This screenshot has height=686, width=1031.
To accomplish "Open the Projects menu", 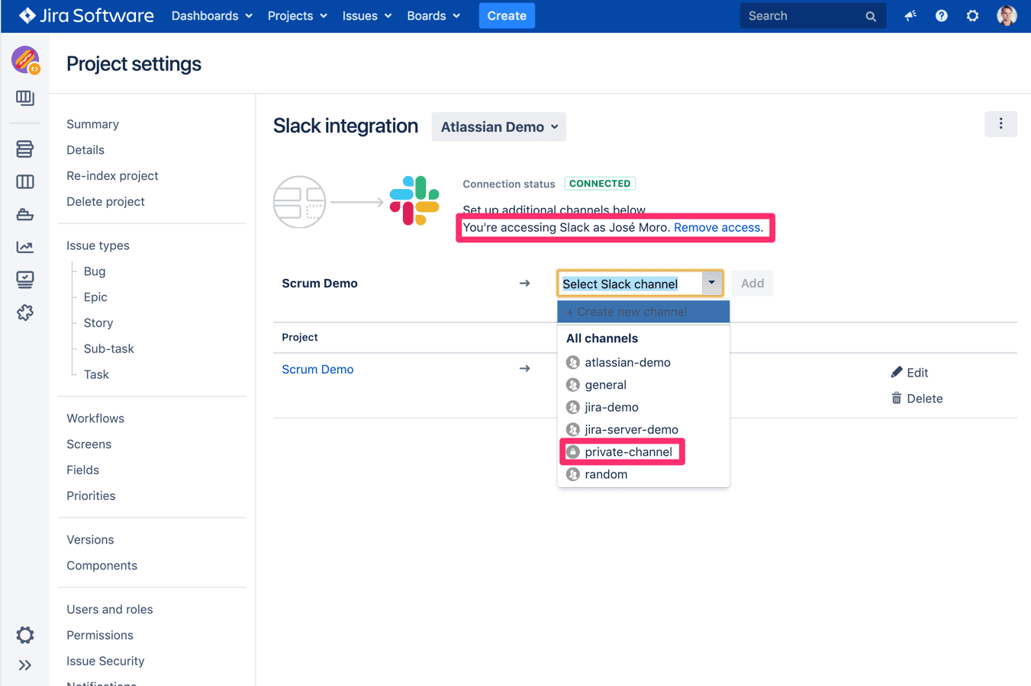I will point(297,15).
